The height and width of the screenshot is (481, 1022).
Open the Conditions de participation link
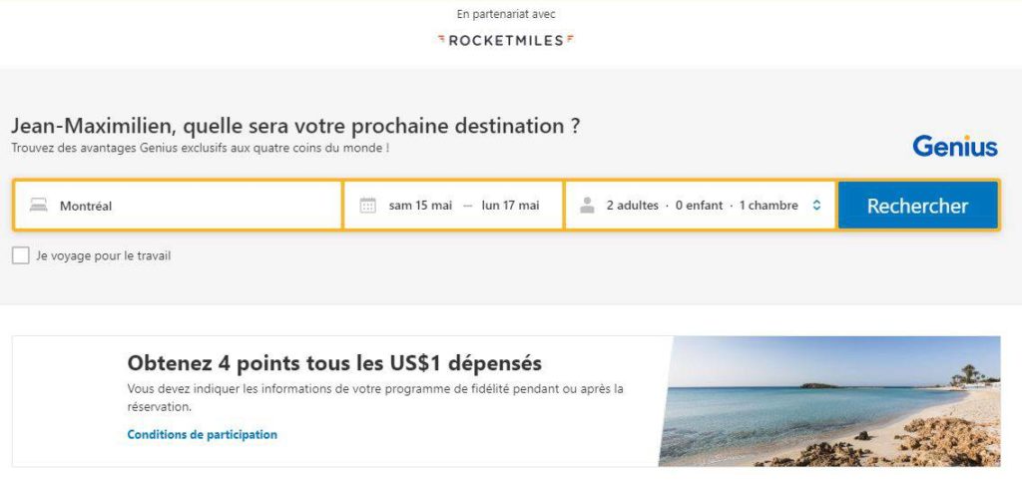pyautogui.click(x=203, y=435)
